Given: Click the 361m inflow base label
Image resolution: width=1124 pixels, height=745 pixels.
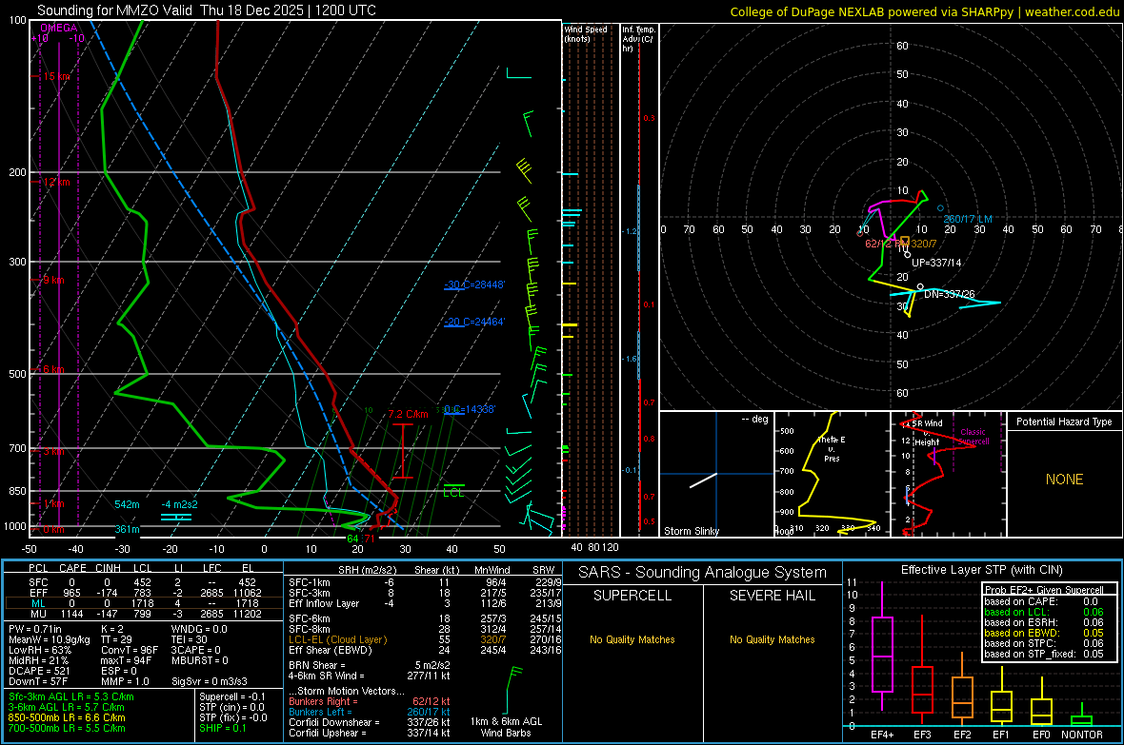Looking at the screenshot, I should 127,529.
